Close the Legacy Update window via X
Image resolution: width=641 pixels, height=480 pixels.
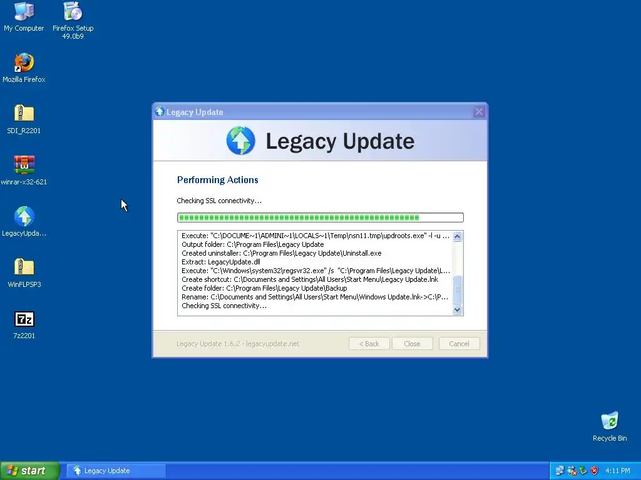(479, 111)
